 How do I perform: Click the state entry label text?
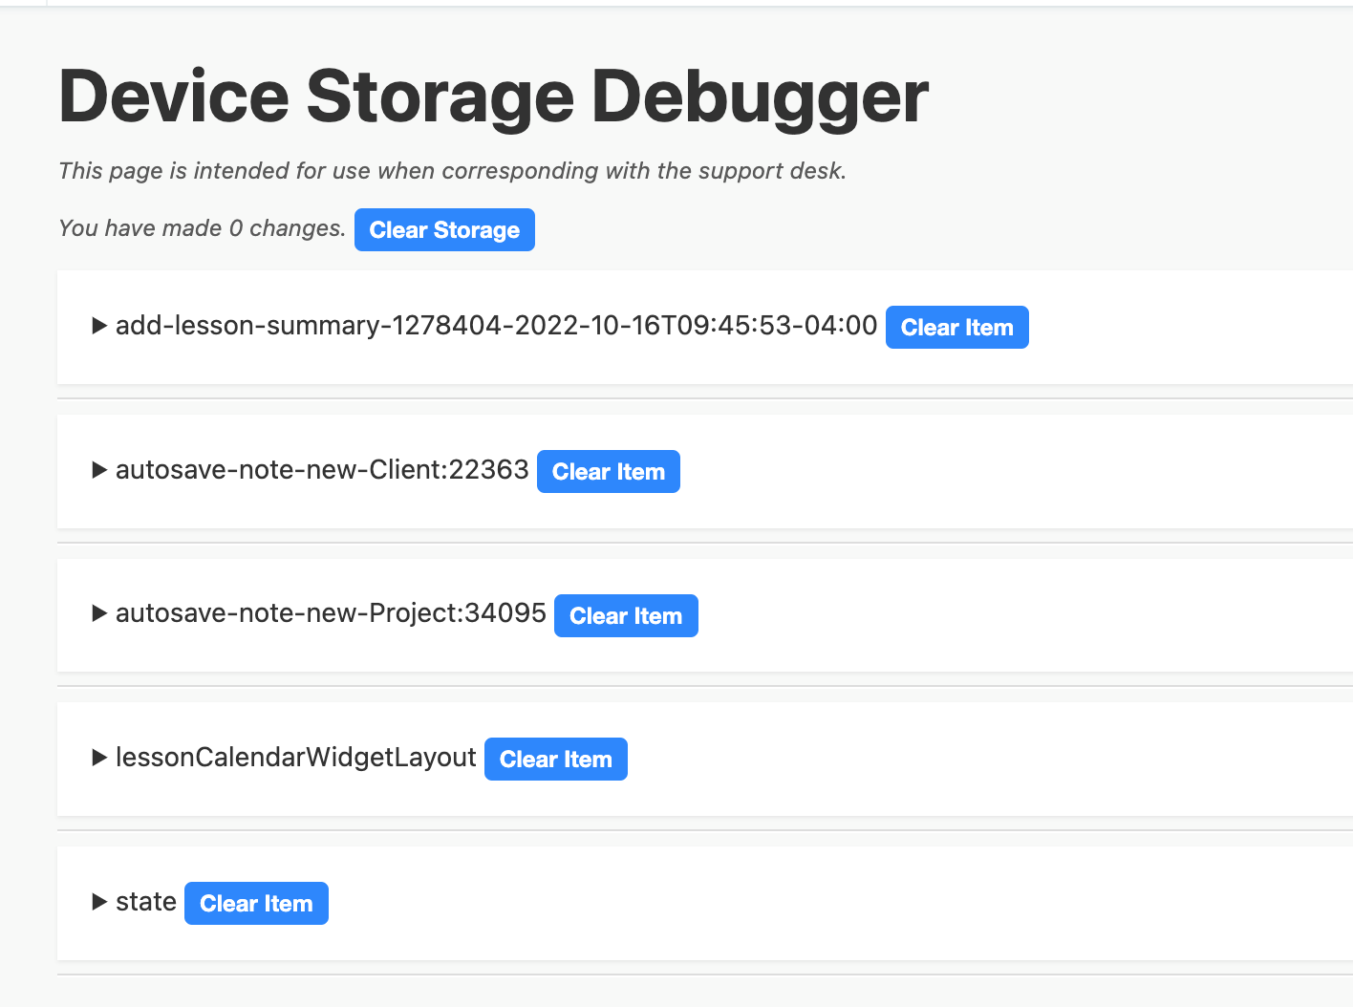(146, 902)
